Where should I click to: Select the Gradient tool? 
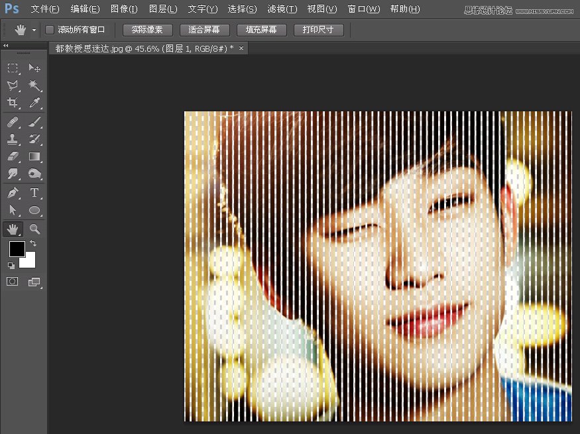(x=34, y=157)
